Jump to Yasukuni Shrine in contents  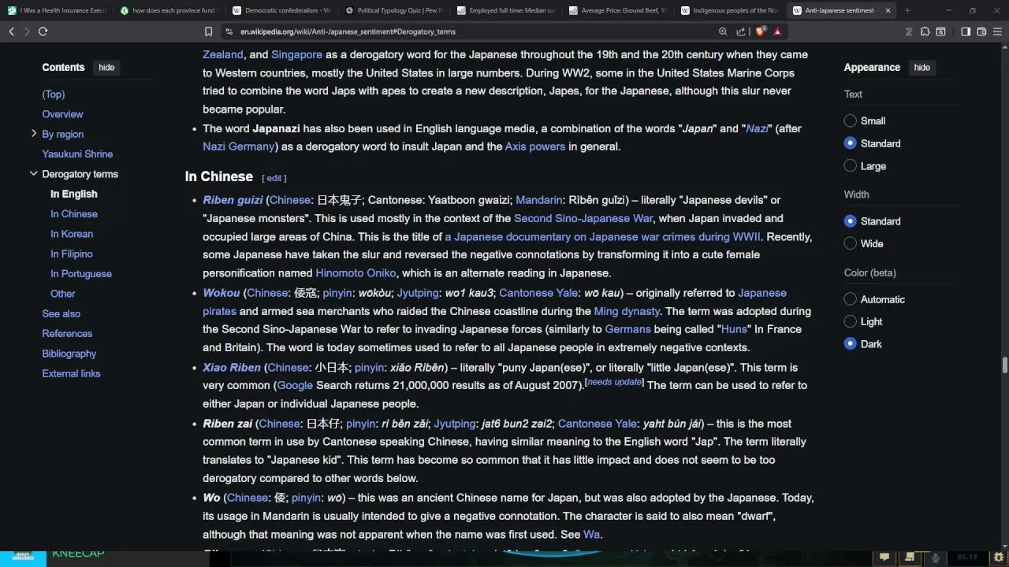(77, 154)
